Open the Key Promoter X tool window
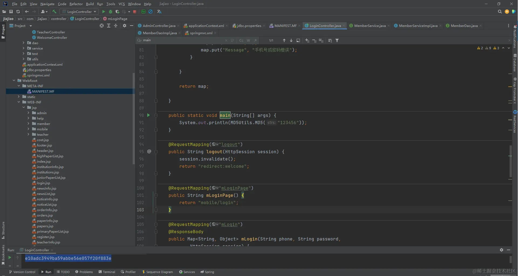Viewport: 518px width, 276px height. point(515,90)
